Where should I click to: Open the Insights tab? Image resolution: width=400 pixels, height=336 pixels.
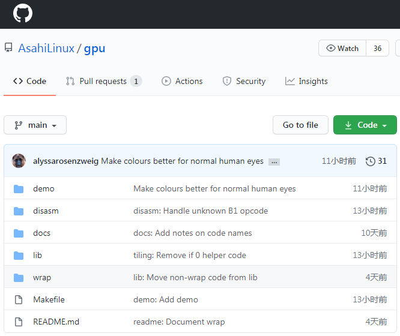[x=306, y=82]
